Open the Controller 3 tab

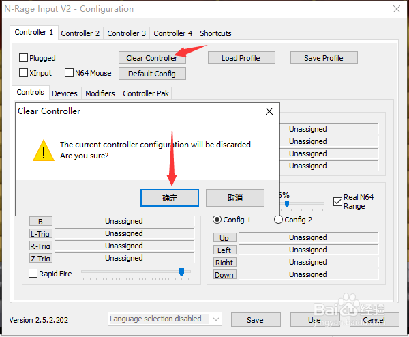coord(127,33)
